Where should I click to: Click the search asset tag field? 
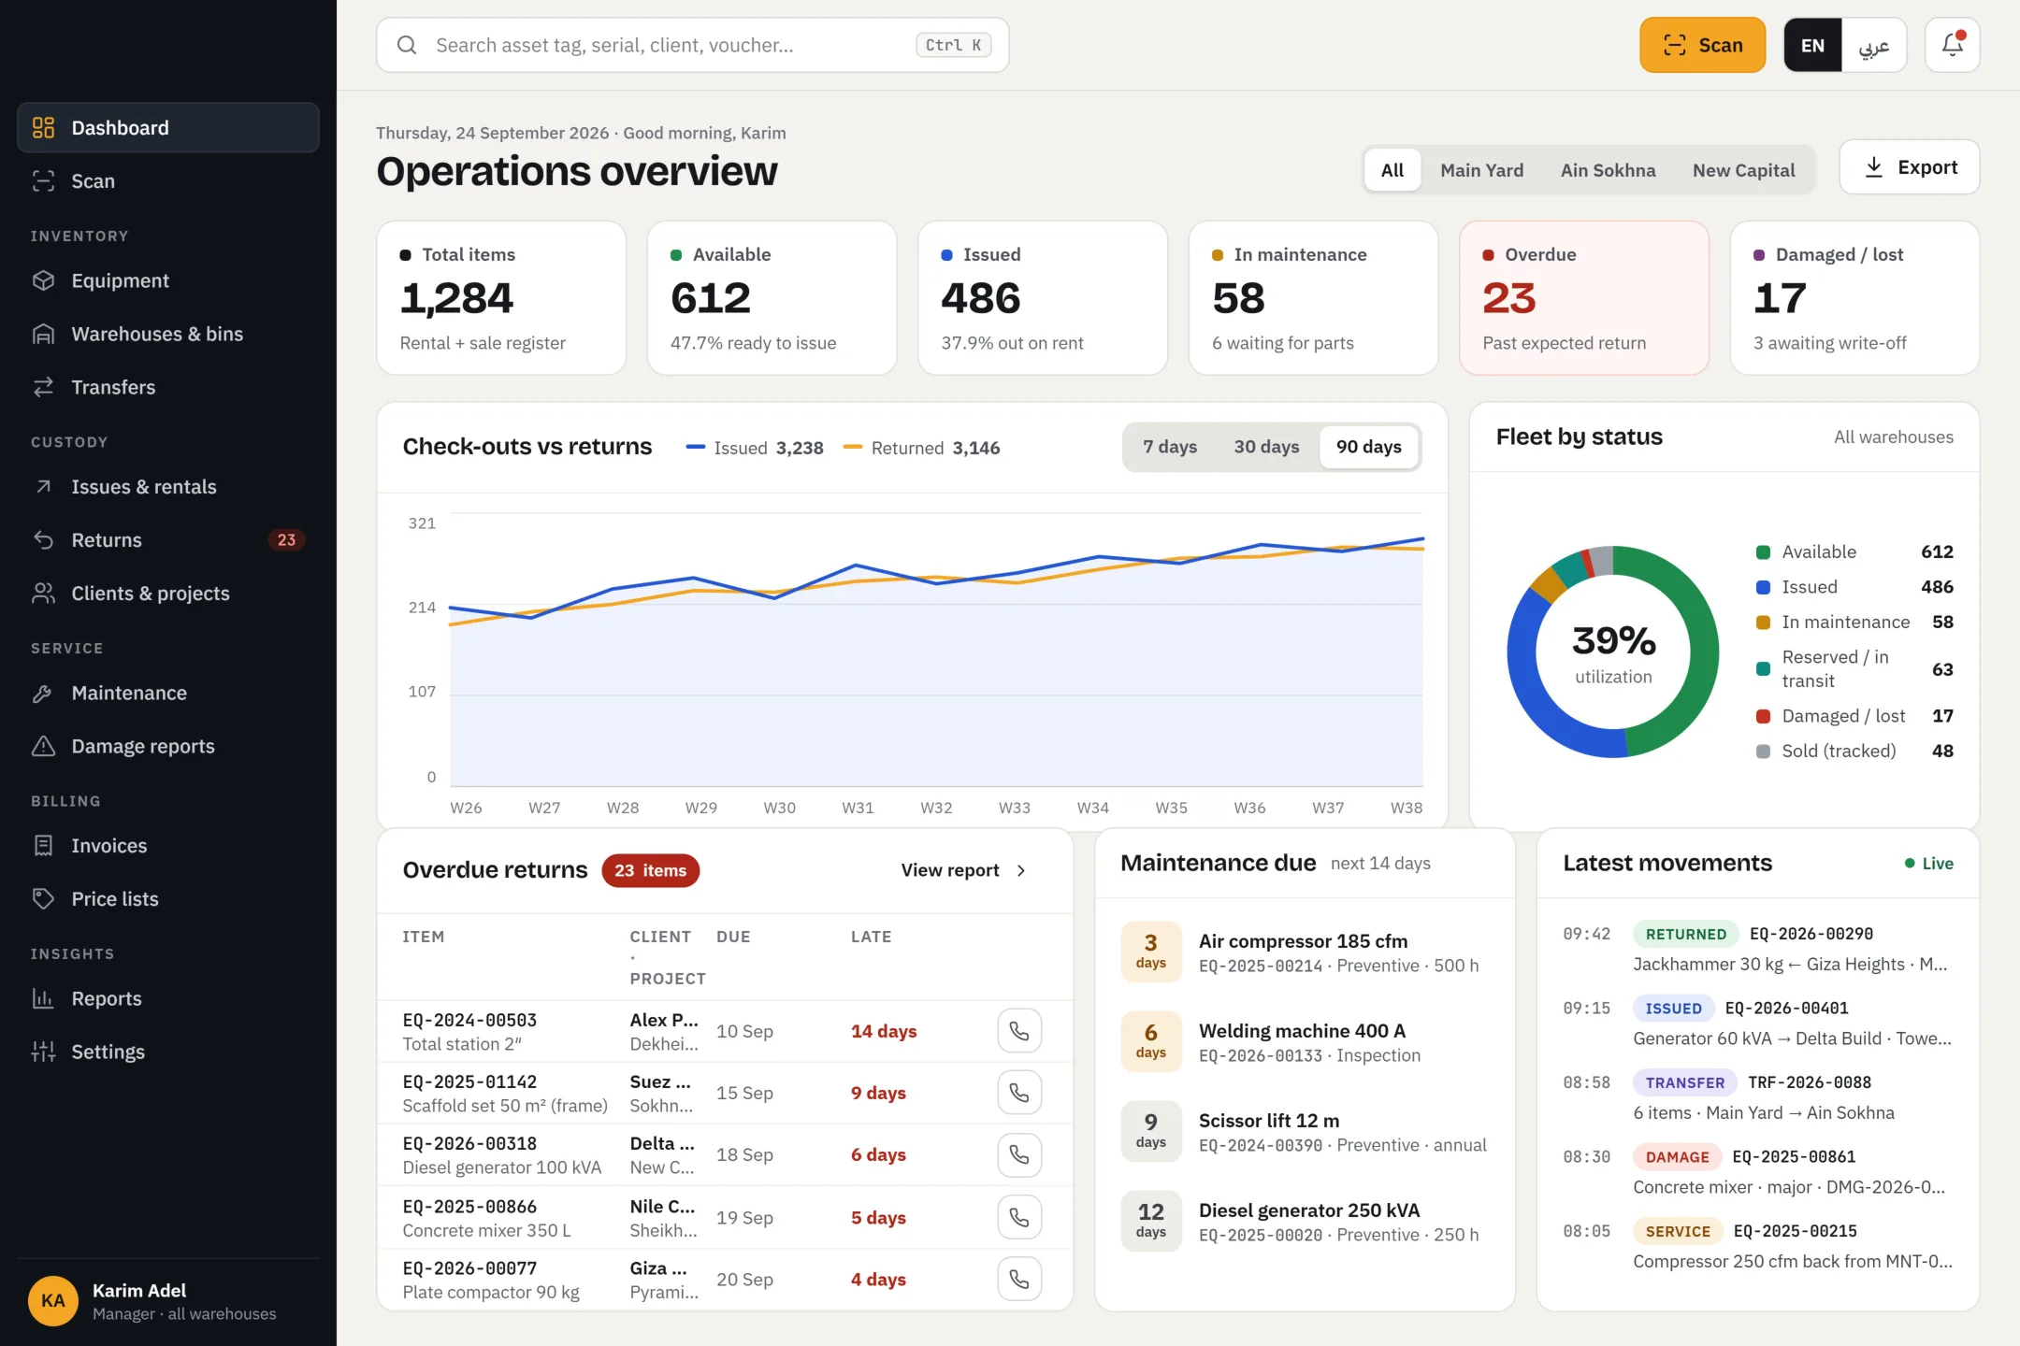click(692, 45)
